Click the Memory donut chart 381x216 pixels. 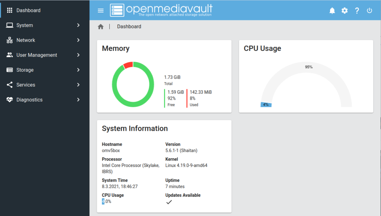click(133, 84)
